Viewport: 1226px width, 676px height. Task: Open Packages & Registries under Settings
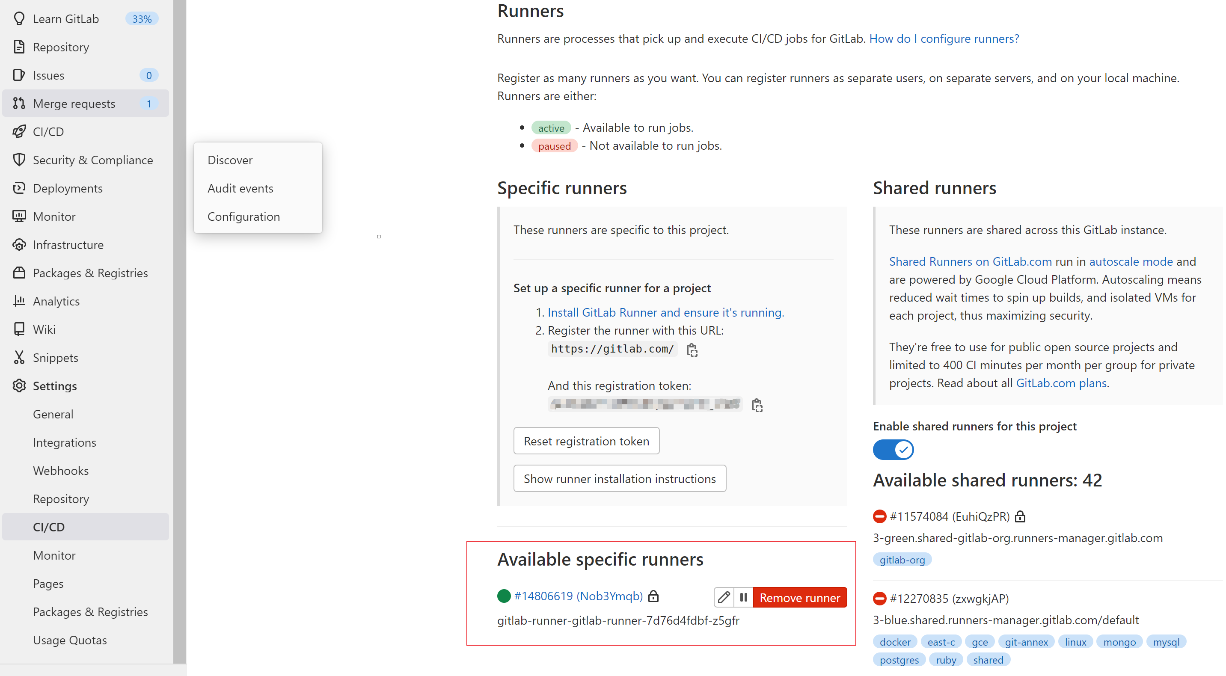pyautogui.click(x=90, y=611)
